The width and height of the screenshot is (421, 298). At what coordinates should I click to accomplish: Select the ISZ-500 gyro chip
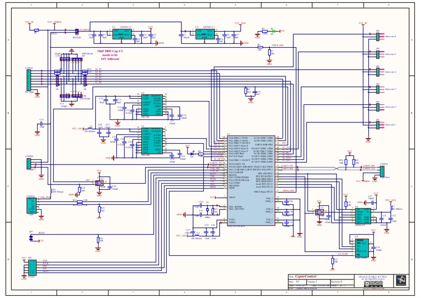point(152,105)
